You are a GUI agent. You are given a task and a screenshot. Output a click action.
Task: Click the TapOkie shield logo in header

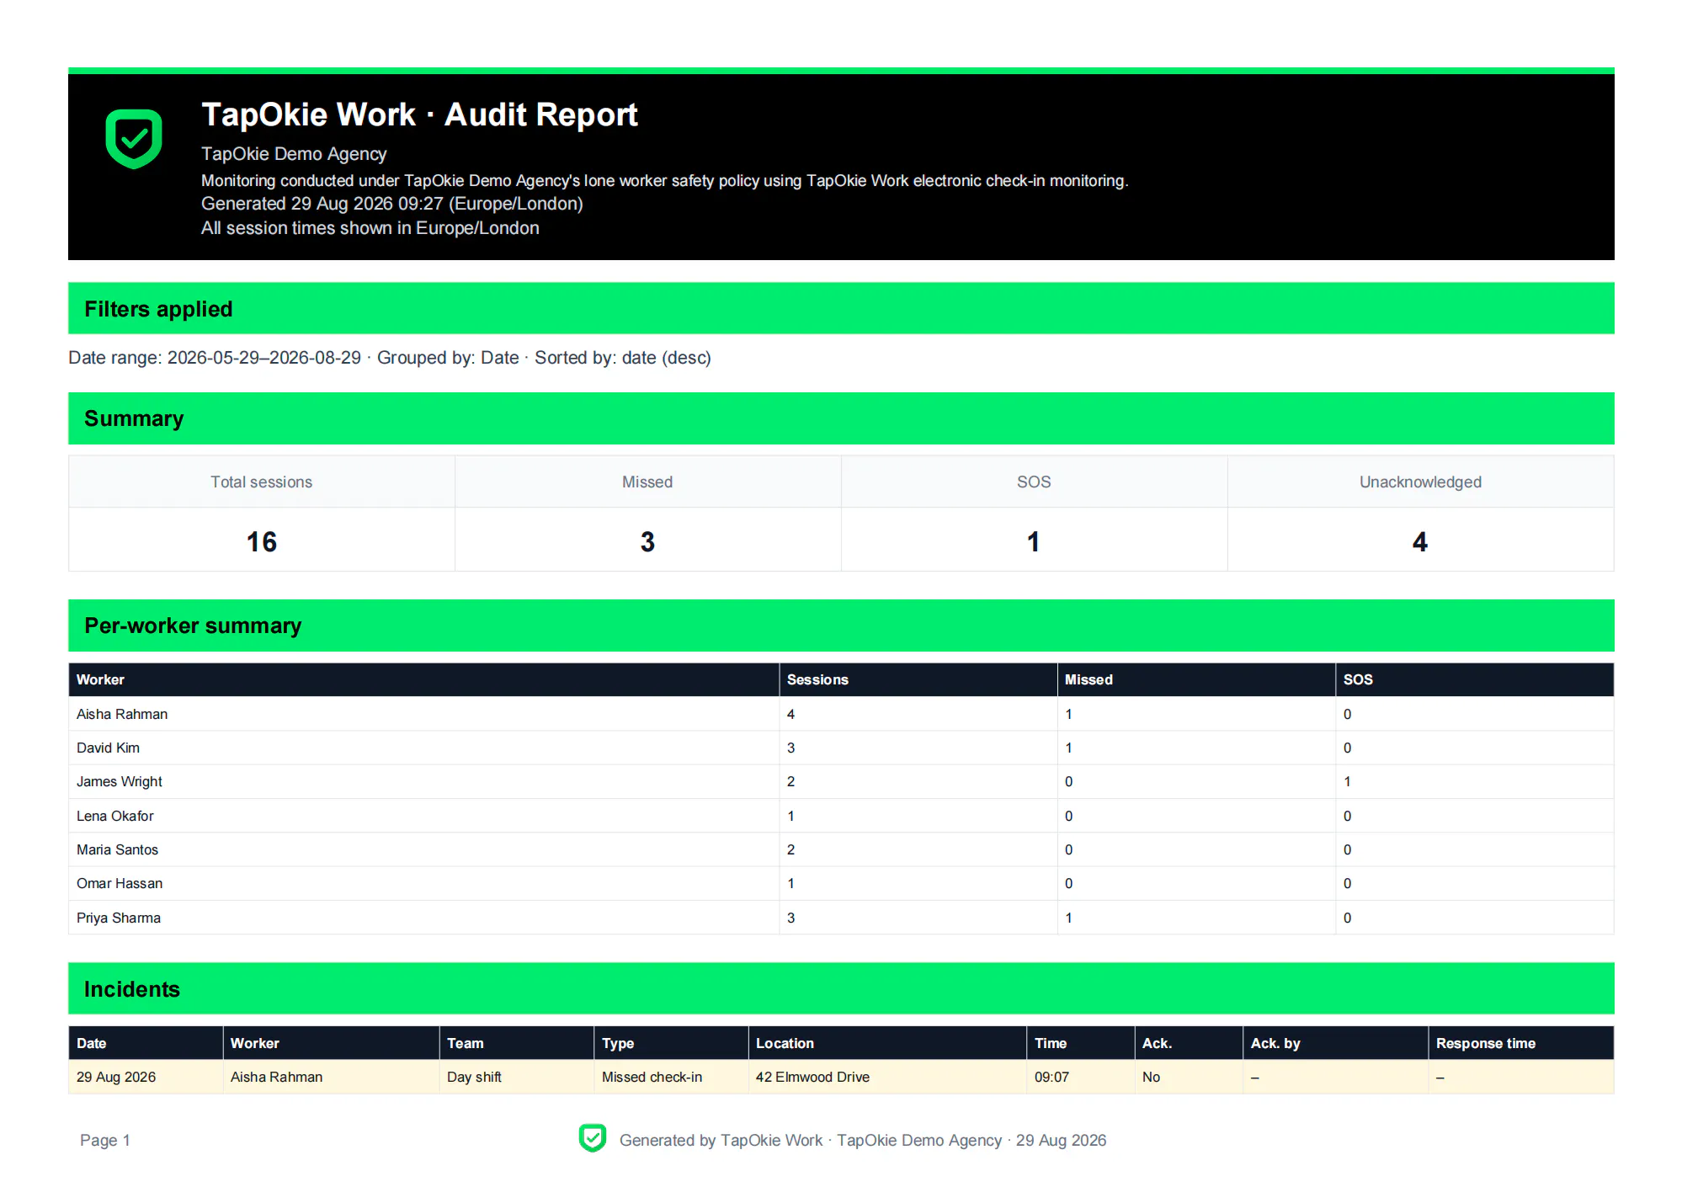(x=134, y=138)
